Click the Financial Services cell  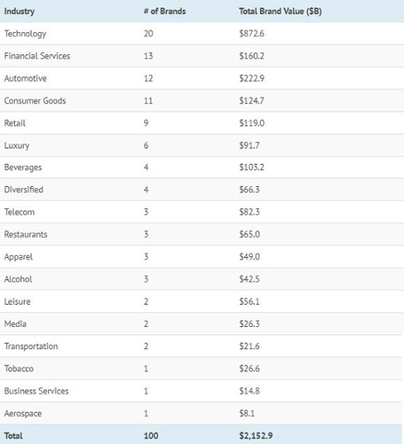(37, 56)
